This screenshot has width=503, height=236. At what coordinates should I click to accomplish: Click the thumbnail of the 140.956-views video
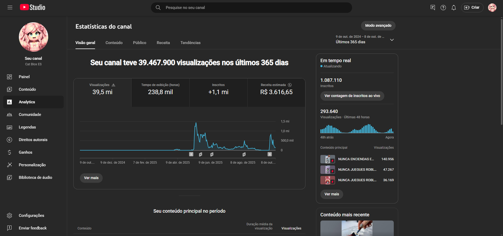point(328,159)
